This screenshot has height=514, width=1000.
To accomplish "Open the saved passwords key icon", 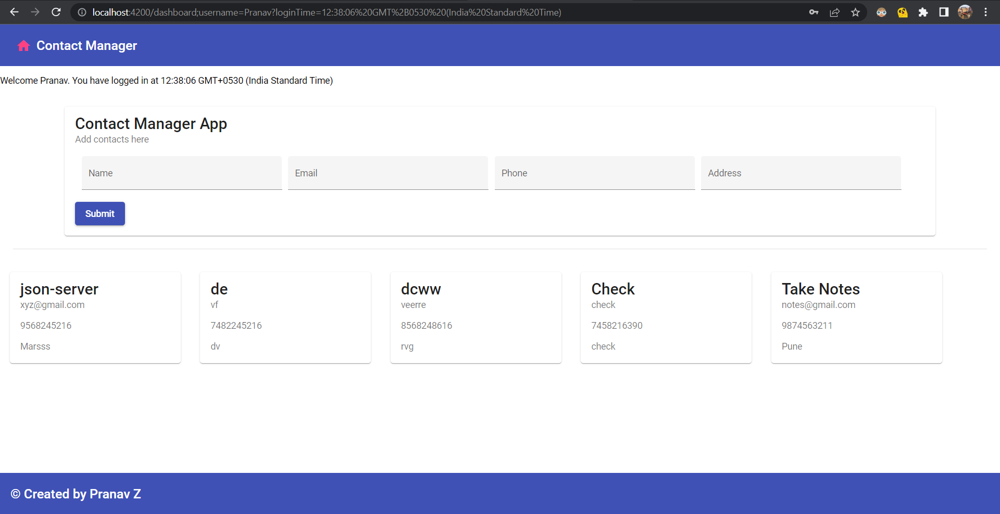I will point(814,12).
